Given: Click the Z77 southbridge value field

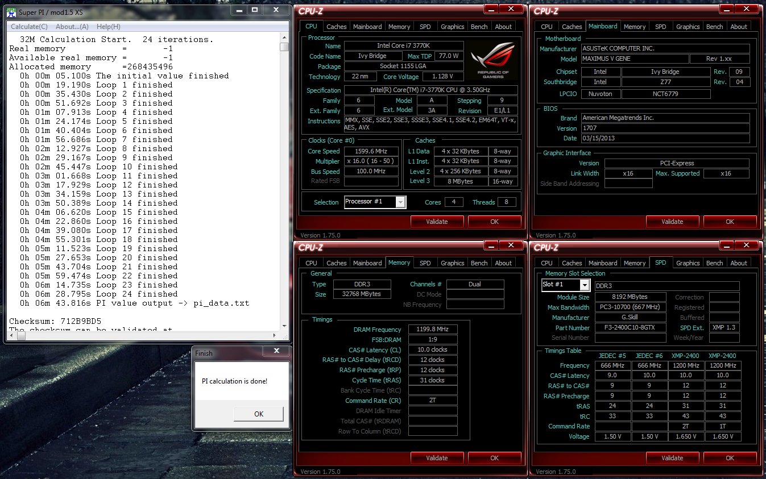Looking at the screenshot, I should [x=666, y=82].
